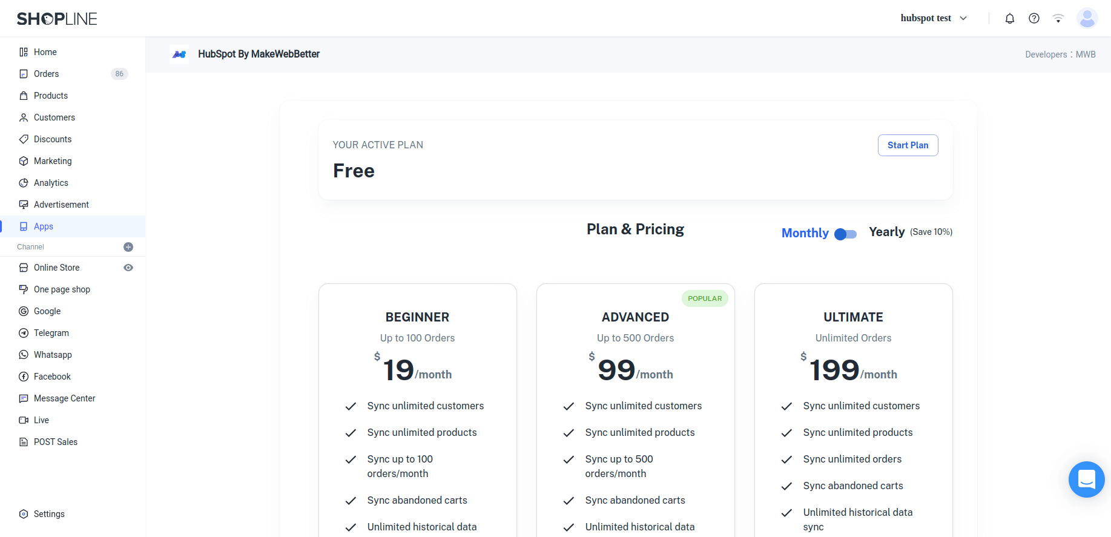1111x537 pixels.
Task: Click the Free active plan text
Action: click(x=354, y=171)
